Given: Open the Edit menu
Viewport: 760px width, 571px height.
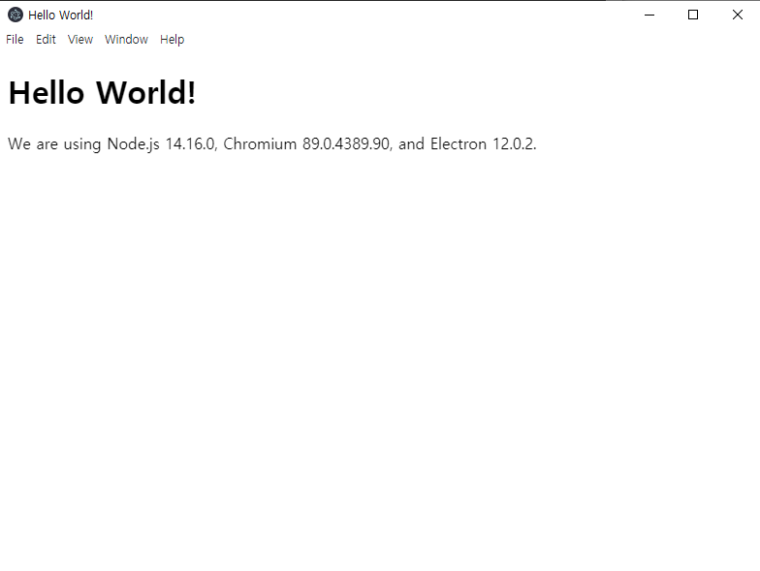Looking at the screenshot, I should pos(46,39).
